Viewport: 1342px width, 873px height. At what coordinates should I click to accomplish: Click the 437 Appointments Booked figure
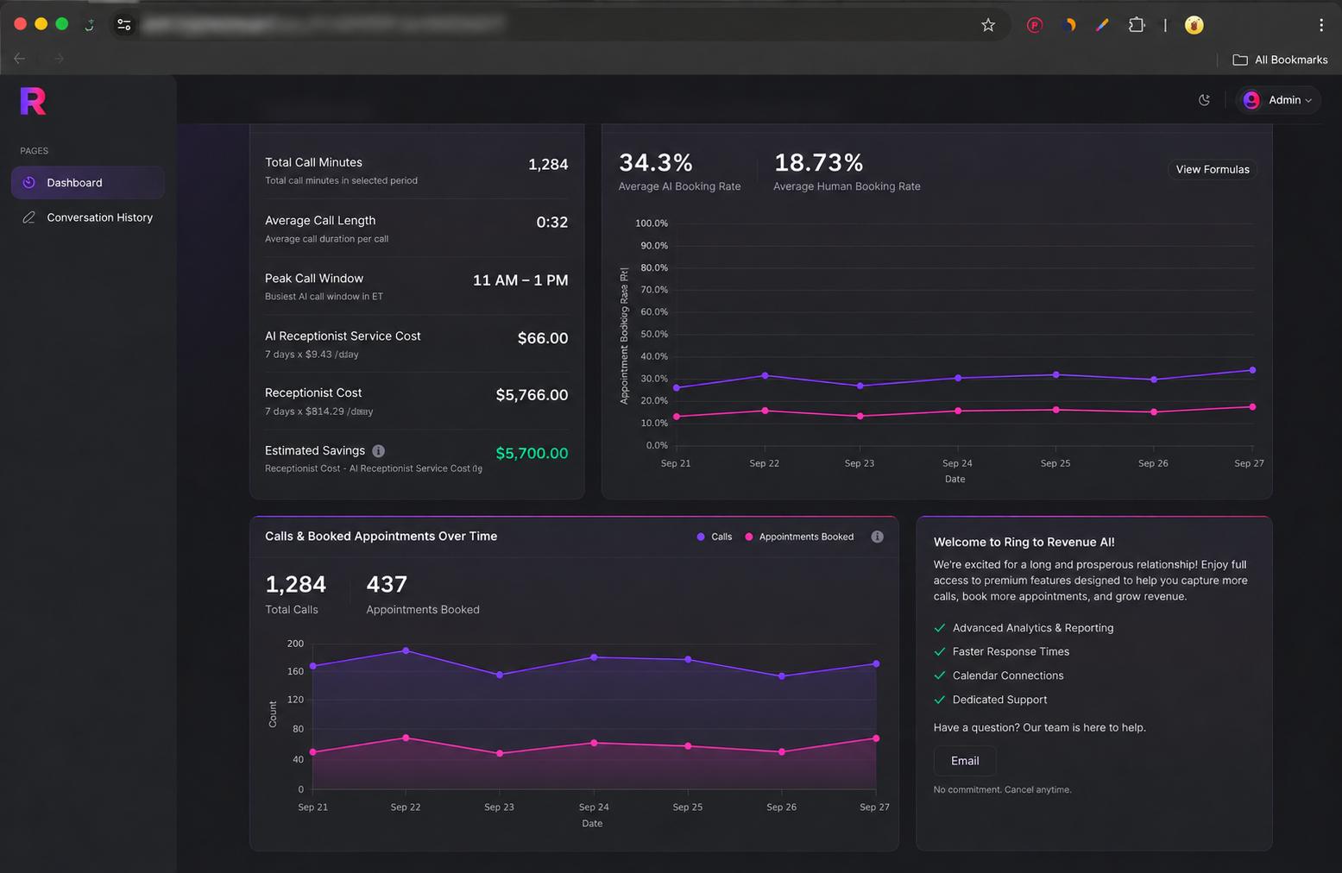coord(387,584)
